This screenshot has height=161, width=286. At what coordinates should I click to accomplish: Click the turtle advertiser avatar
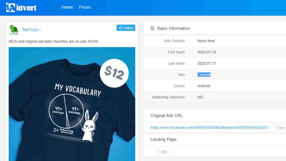pos(14,30)
